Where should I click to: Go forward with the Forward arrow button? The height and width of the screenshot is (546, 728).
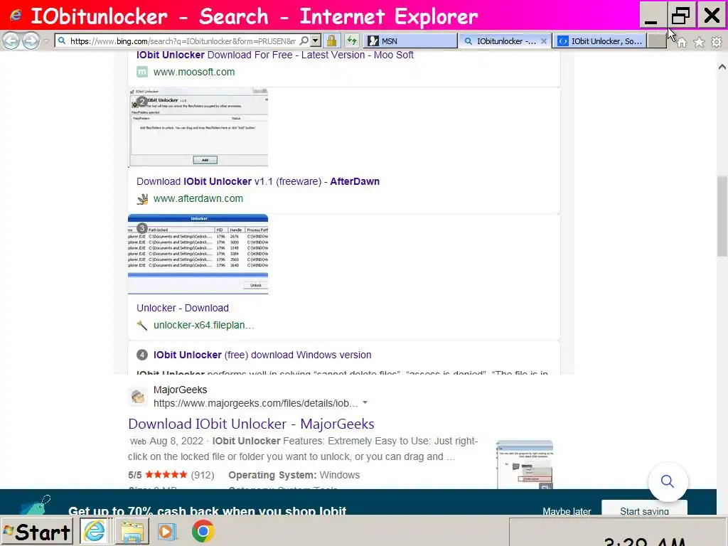pyautogui.click(x=31, y=41)
